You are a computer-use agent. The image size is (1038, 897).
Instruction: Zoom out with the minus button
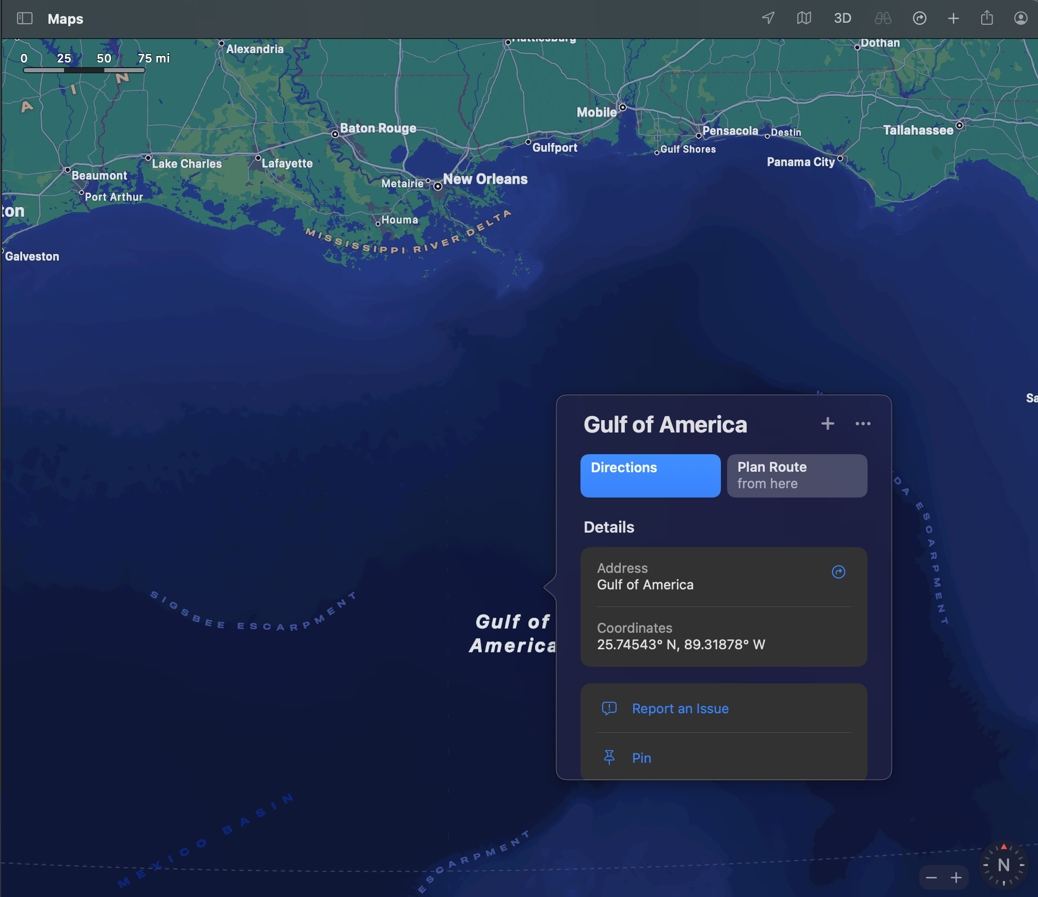(x=931, y=878)
